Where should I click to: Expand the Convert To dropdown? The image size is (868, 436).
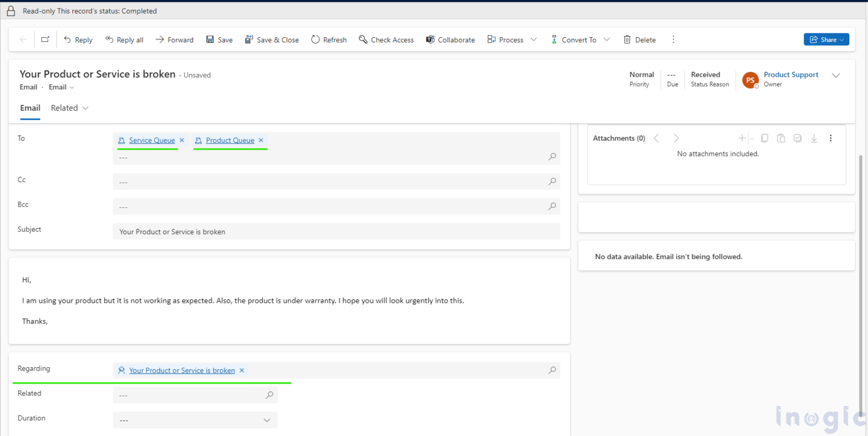(606, 40)
